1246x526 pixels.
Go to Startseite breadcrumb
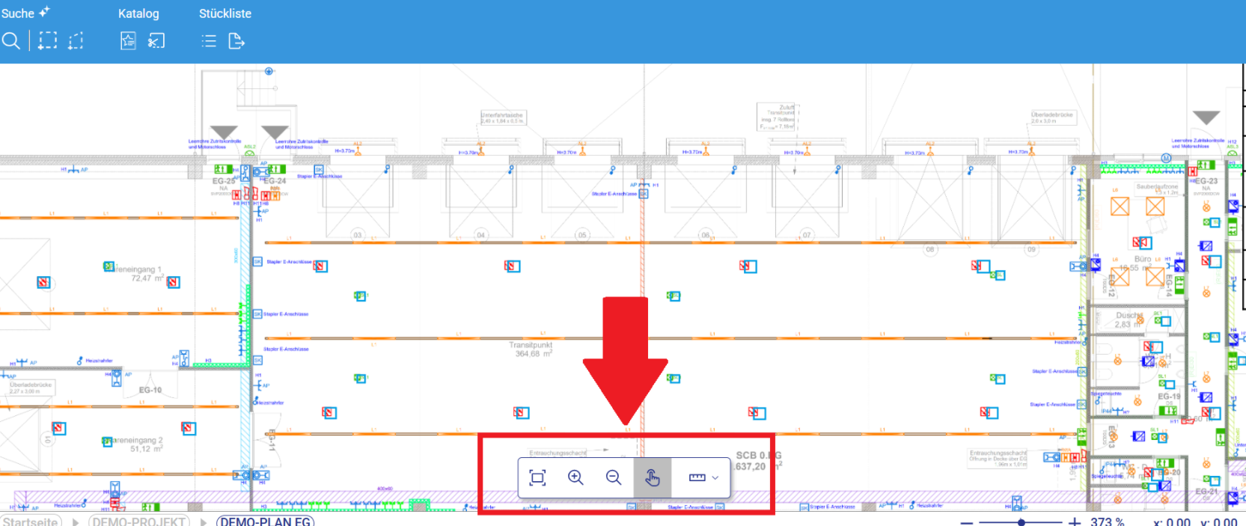tap(31, 522)
